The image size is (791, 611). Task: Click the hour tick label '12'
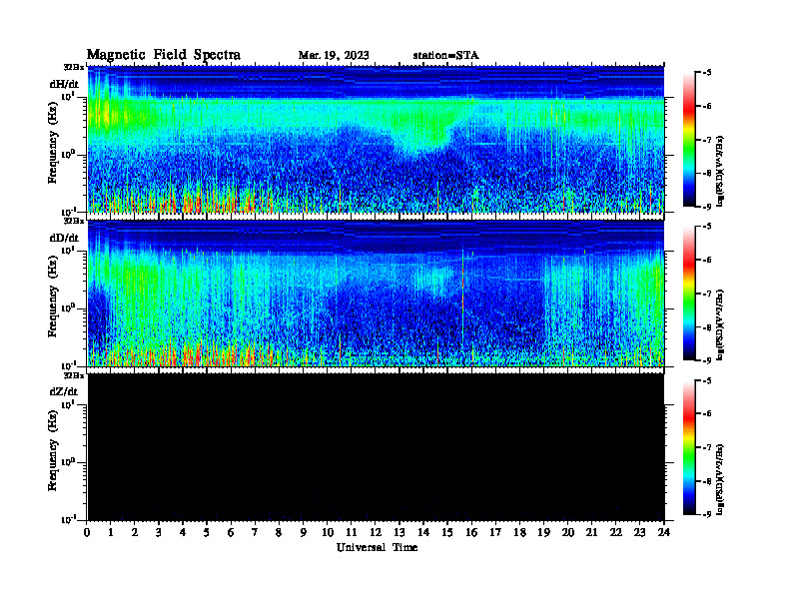point(376,532)
